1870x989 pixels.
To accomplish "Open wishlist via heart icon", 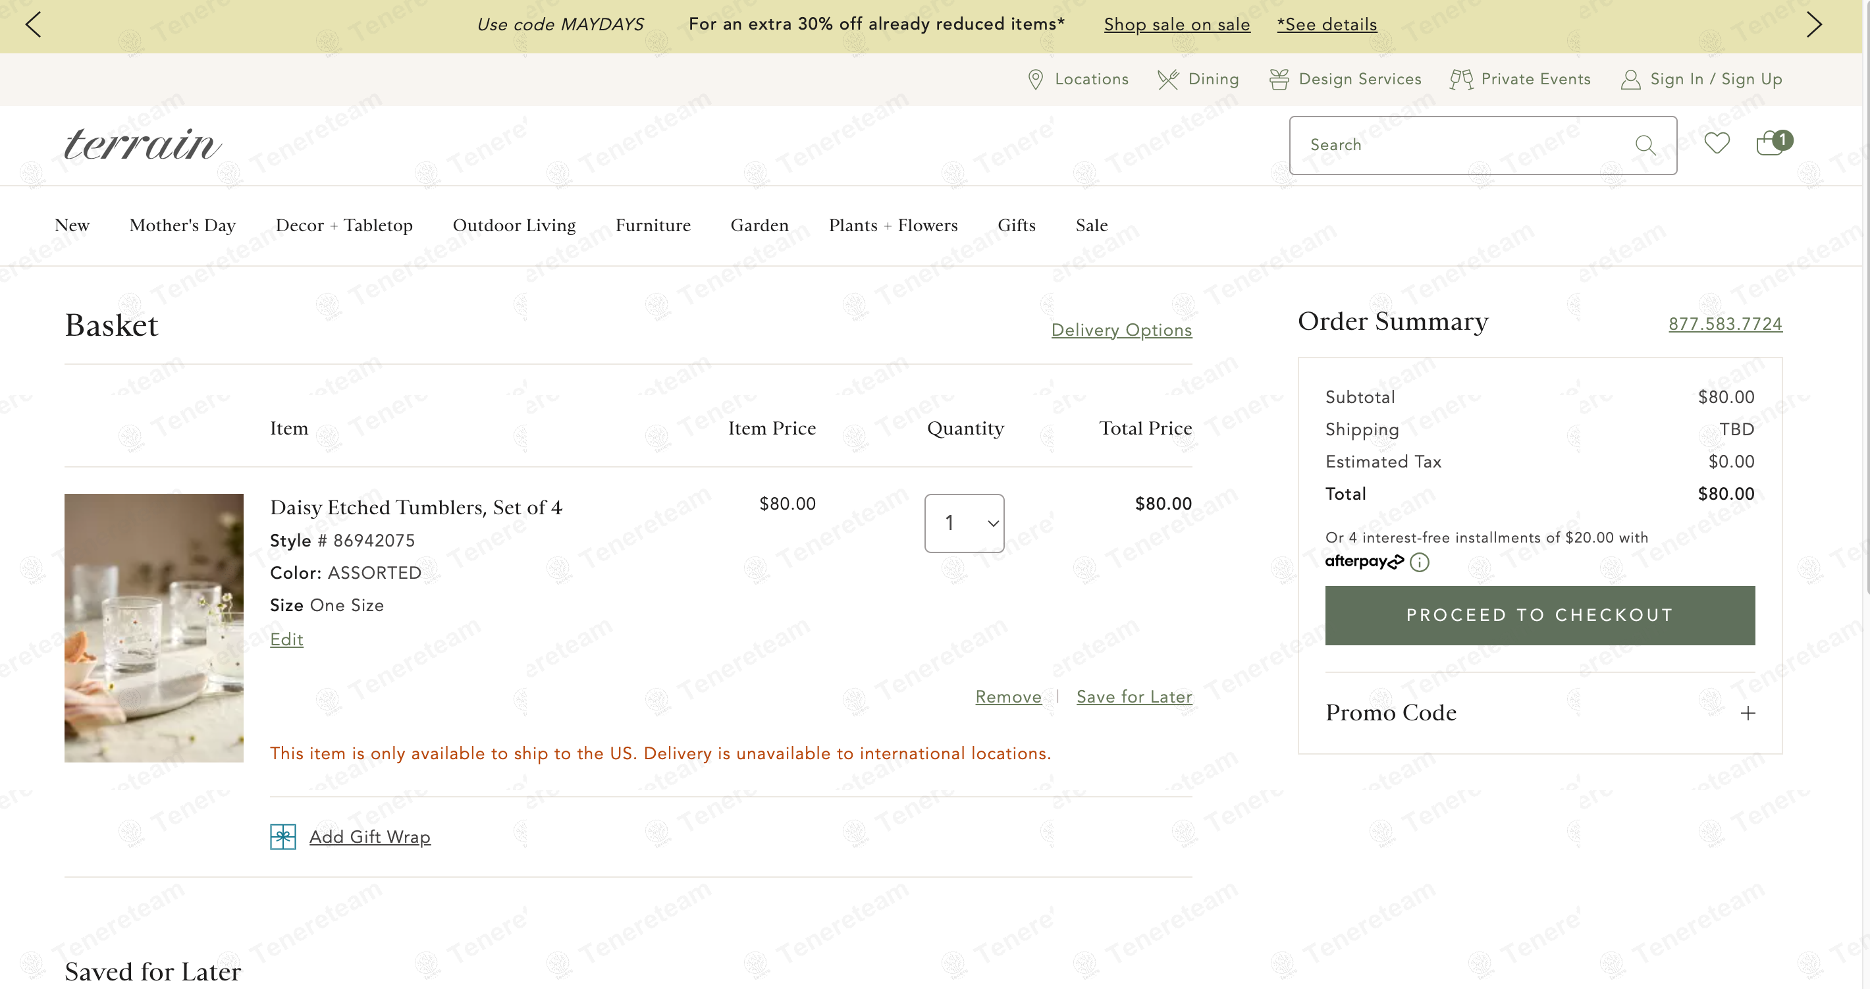I will pyautogui.click(x=1716, y=143).
